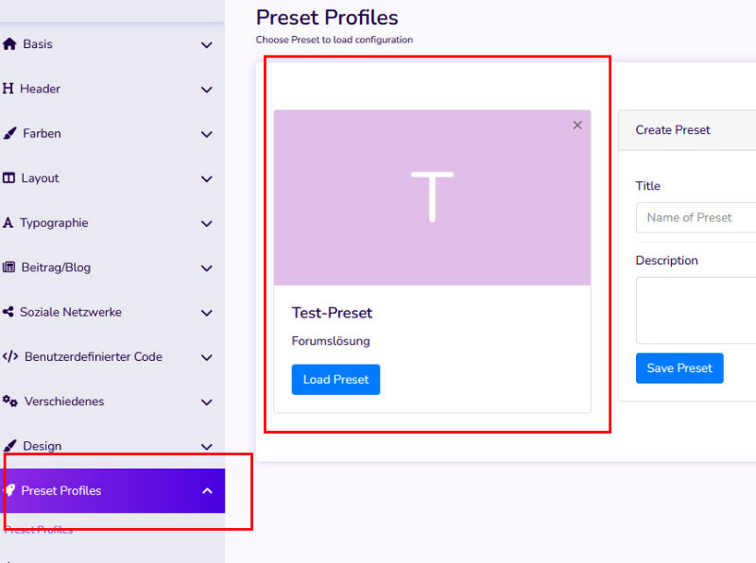Click the code brackets icon beside Benutzerdefinierter Code
Image resolution: width=756 pixels, height=563 pixels.
click(x=10, y=357)
